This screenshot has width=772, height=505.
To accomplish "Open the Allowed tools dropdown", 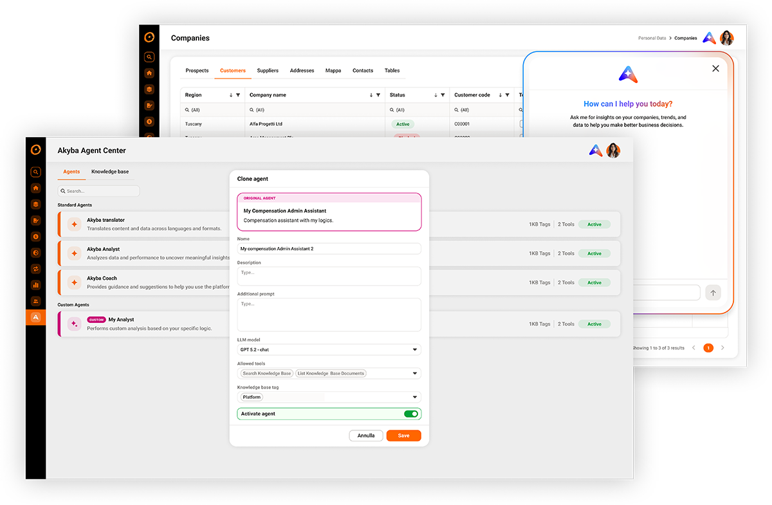I will coord(415,373).
